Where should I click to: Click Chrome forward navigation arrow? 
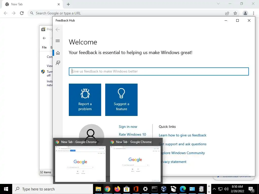pyautogui.click(x=14, y=13)
